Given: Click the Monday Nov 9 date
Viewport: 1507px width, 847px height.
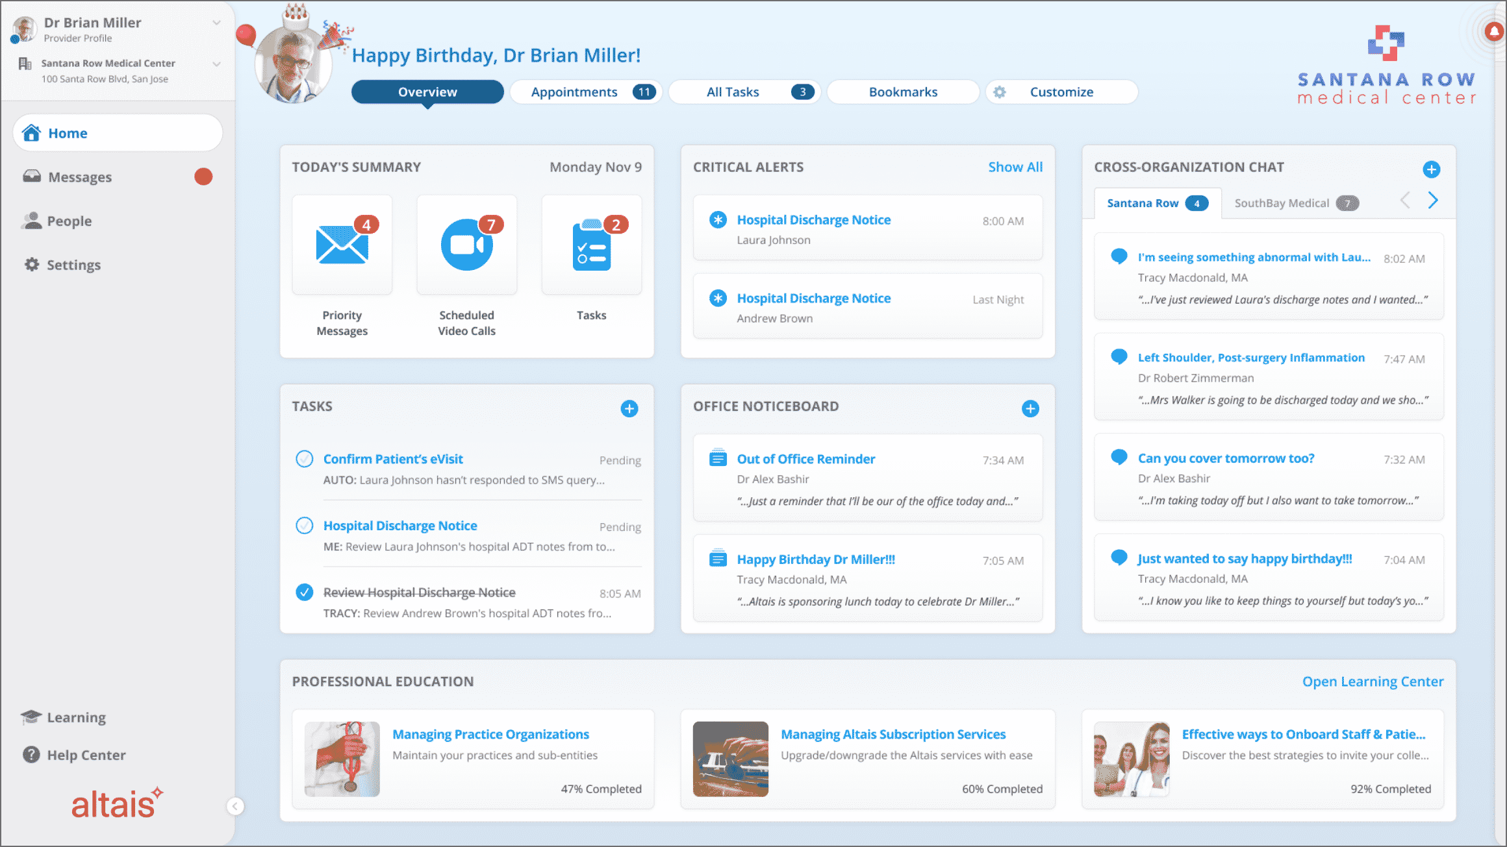Looking at the screenshot, I should (596, 167).
